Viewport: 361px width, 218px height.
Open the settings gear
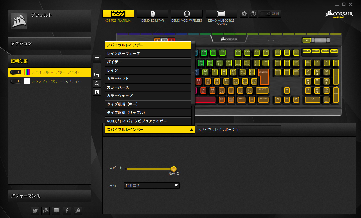(244, 14)
